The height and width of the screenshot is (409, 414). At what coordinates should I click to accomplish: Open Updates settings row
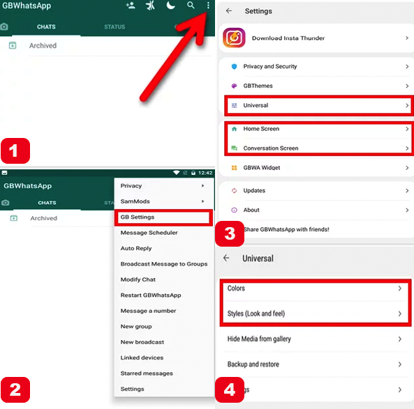(x=316, y=190)
